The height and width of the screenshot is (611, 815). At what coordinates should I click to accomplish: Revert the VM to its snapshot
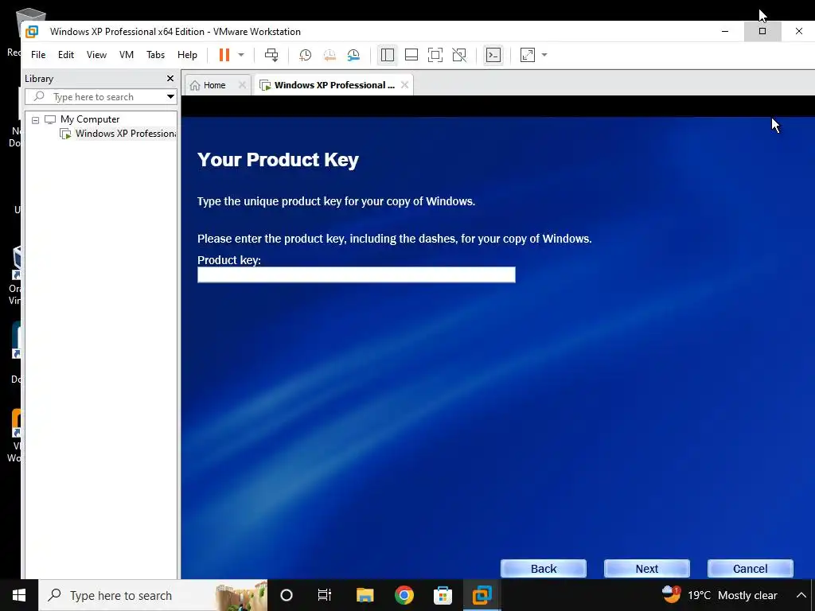pyautogui.click(x=330, y=55)
